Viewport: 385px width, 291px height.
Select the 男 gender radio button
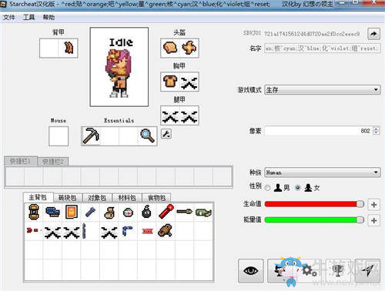pos(268,188)
